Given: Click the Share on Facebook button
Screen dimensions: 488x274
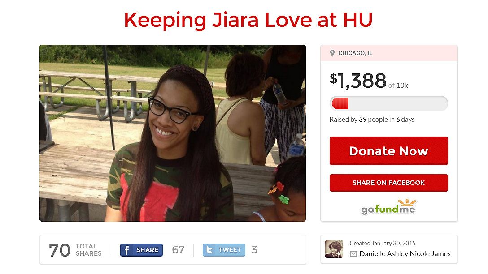Looking at the screenshot, I should [x=388, y=183].
